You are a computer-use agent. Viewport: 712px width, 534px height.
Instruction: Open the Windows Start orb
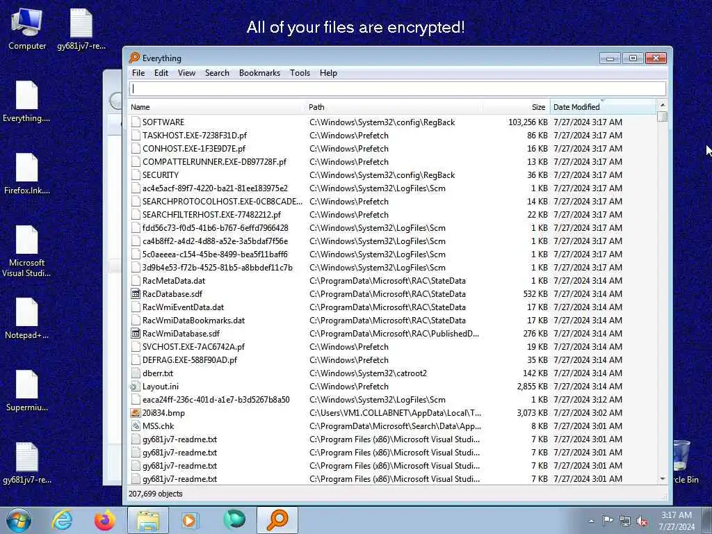pyautogui.click(x=19, y=520)
